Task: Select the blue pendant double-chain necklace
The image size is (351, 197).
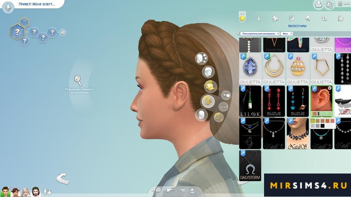Action: click(250, 133)
